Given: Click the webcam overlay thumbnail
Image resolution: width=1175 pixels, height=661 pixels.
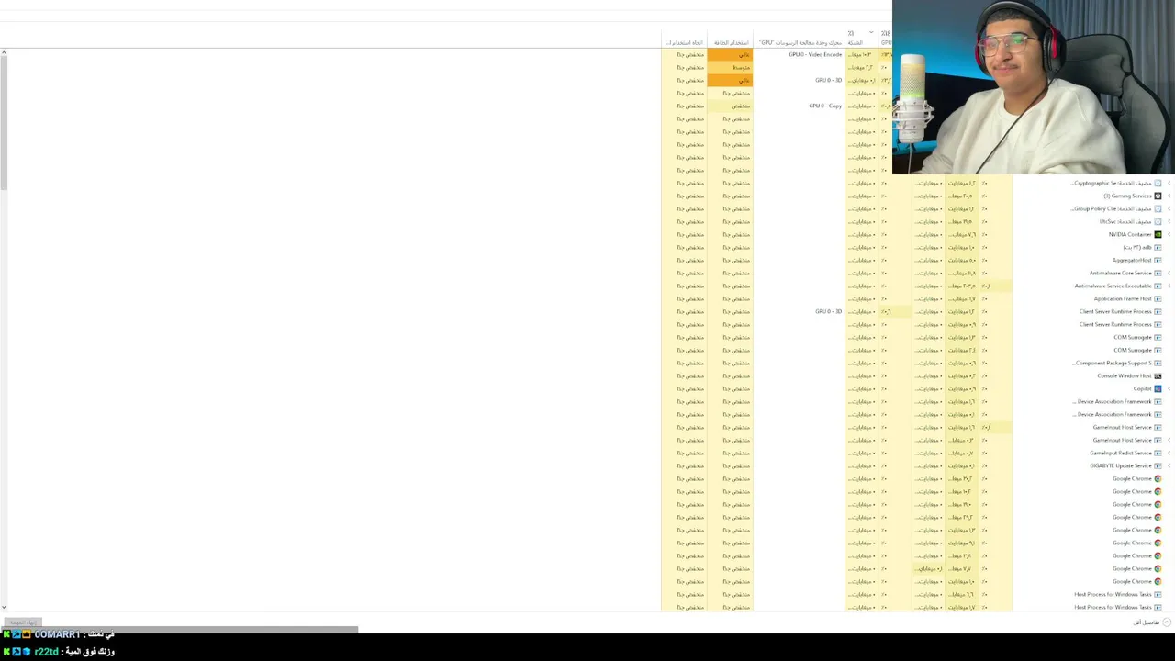Looking at the screenshot, I should 1034,87.
